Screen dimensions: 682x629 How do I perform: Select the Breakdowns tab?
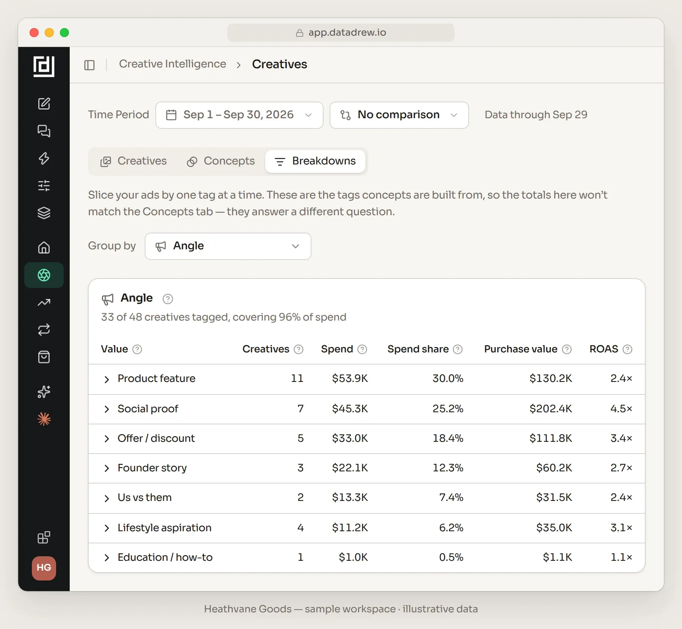[315, 161]
